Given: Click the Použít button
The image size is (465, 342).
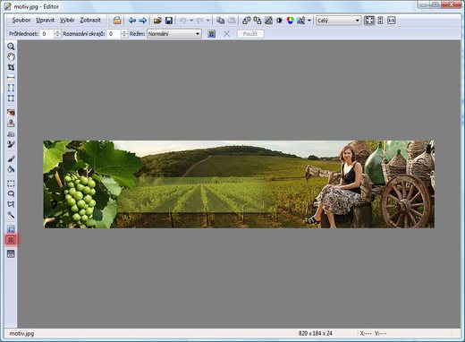Looking at the screenshot, I should pyautogui.click(x=250, y=34).
